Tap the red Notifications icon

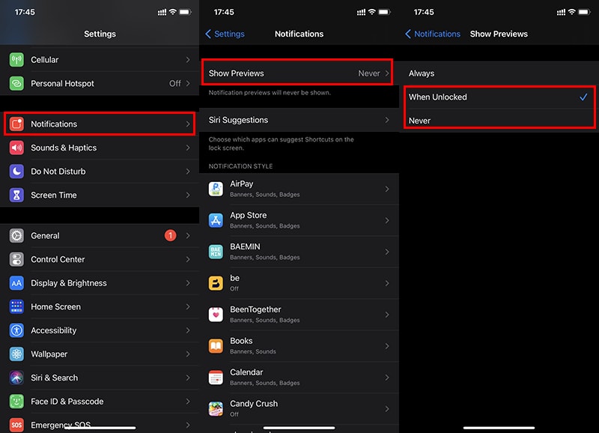16,124
